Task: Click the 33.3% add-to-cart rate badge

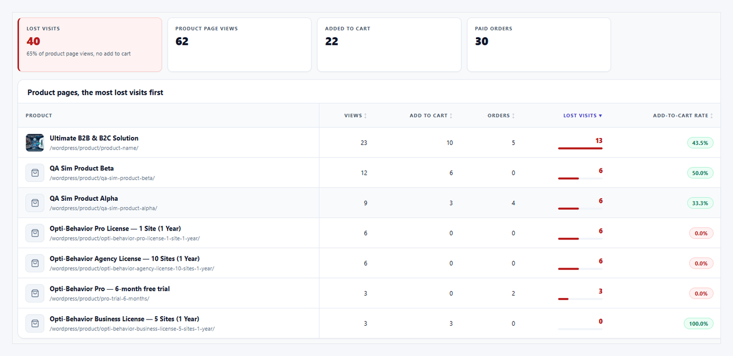Action: (700, 203)
